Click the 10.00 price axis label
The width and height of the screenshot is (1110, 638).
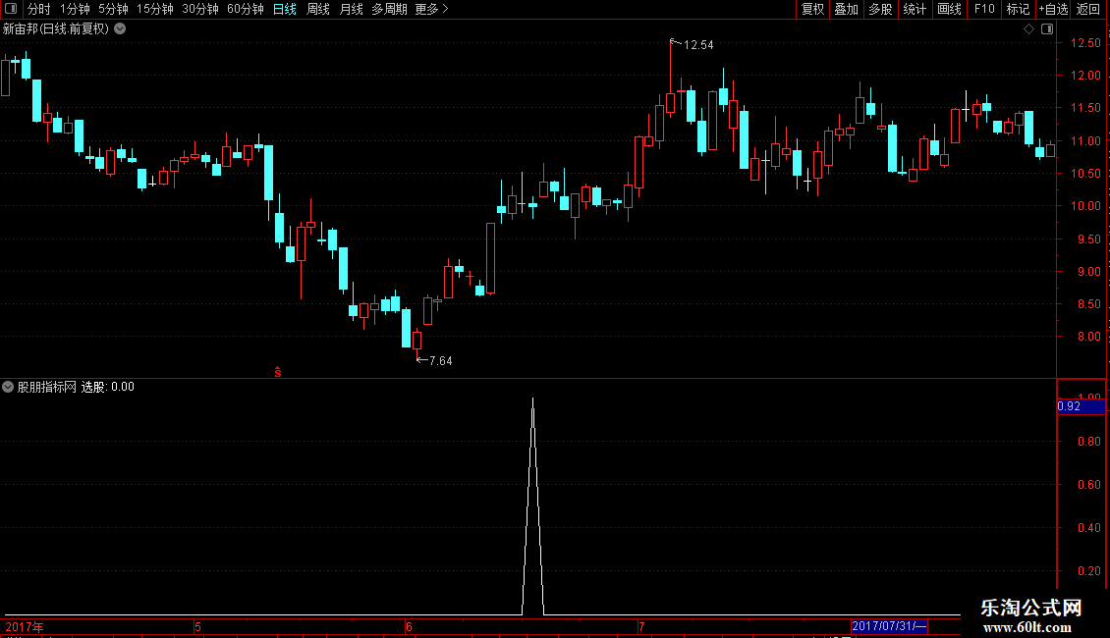[x=1085, y=206]
